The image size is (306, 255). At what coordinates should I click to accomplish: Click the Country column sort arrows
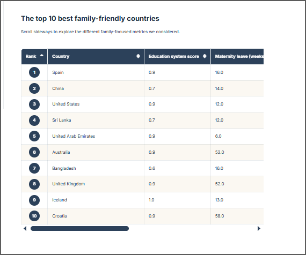(x=138, y=56)
